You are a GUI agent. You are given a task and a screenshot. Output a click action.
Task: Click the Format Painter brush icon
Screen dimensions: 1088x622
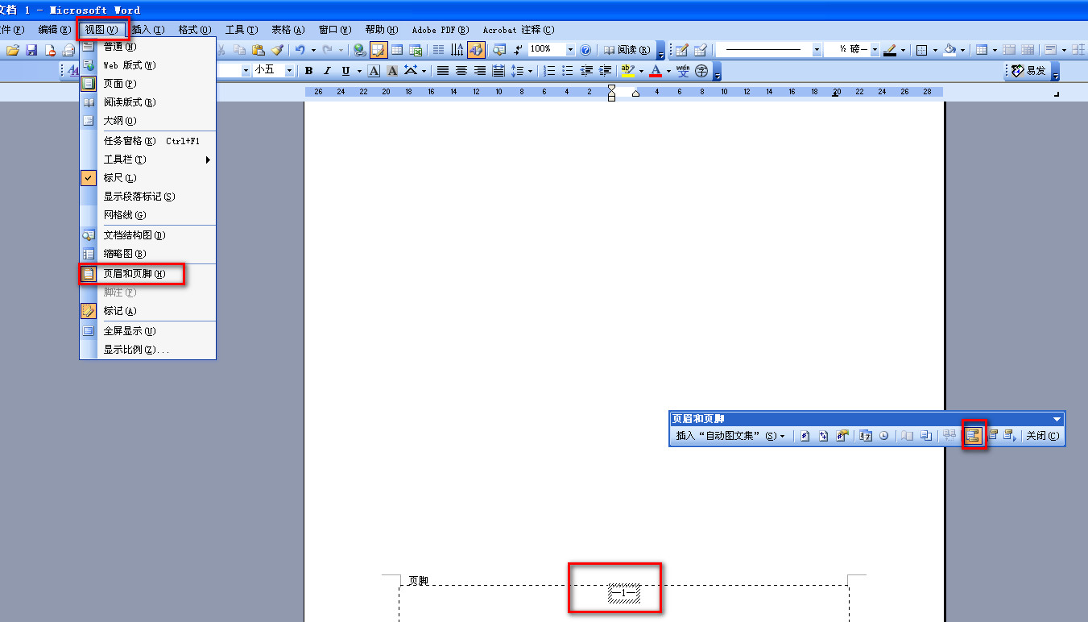(277, 50)
